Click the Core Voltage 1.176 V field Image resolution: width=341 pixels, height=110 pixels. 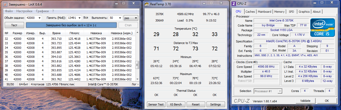point(299,35)
